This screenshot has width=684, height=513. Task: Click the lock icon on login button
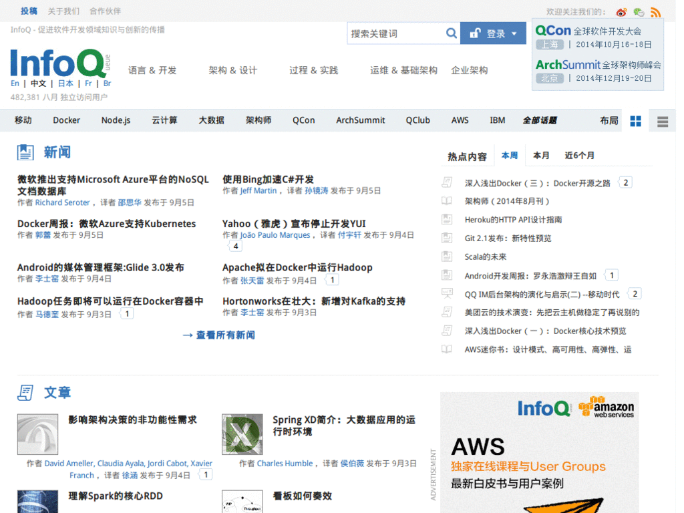pos(475,33)
